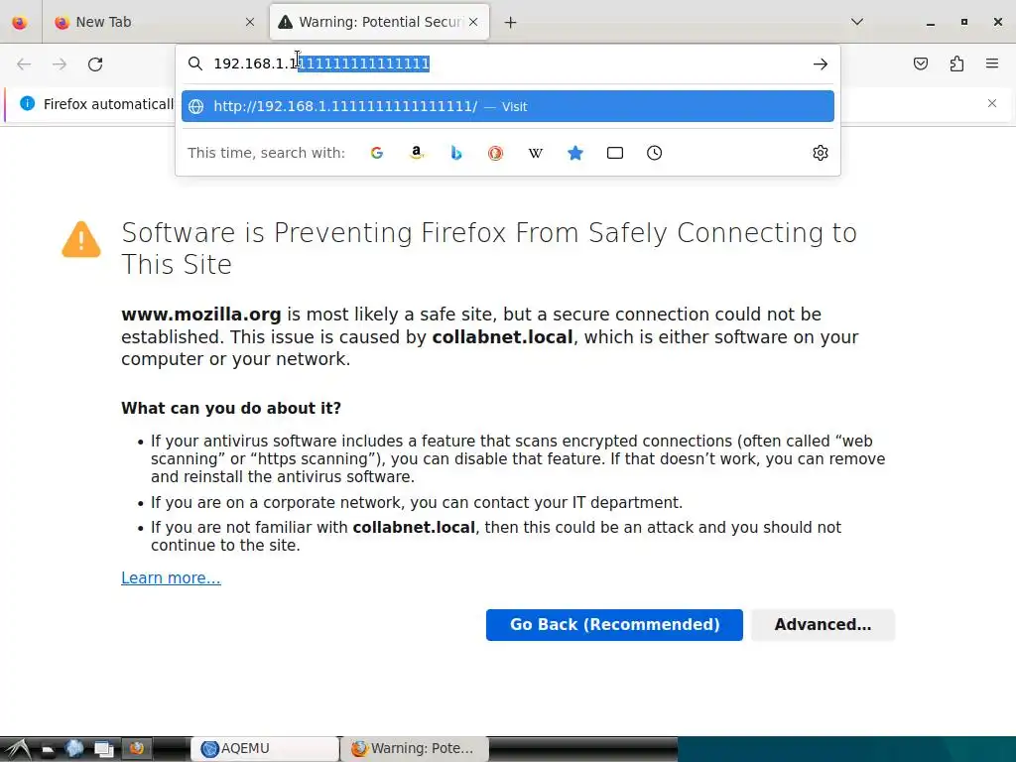
Task: Open search settings gear icon
Action: pyautogui.click(x=821, y=153)
